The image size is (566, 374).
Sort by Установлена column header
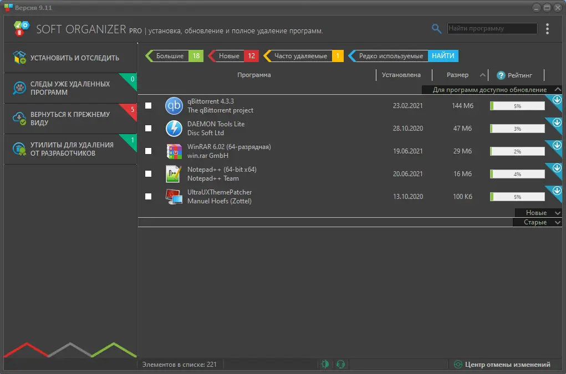pos(401,75)
